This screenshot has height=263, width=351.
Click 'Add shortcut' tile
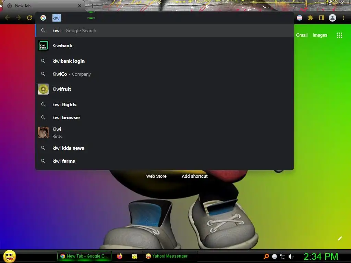click(x=195, y=176)
